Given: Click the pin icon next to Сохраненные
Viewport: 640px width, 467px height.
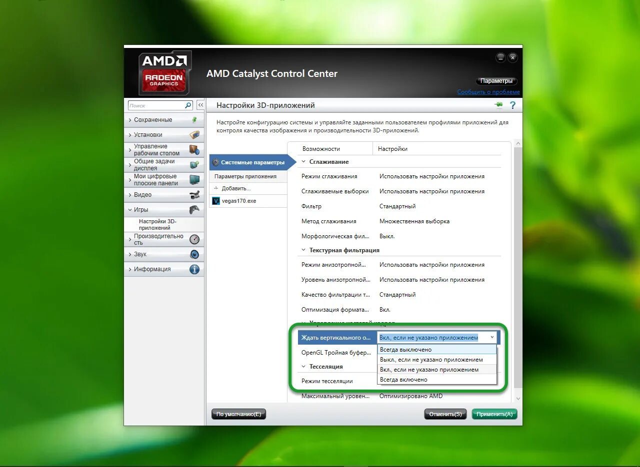Looking at the screenshot, I should [x=194, y=120].
